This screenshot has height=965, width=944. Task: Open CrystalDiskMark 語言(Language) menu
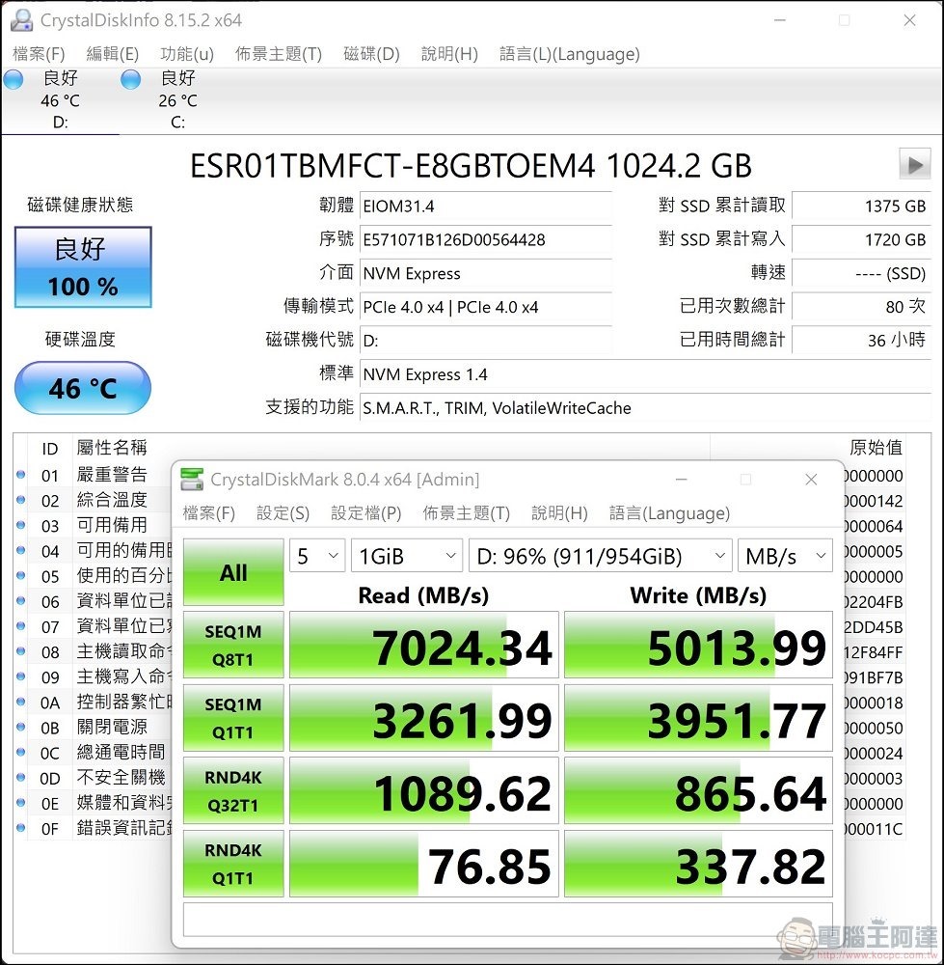[x=670, y=513]
